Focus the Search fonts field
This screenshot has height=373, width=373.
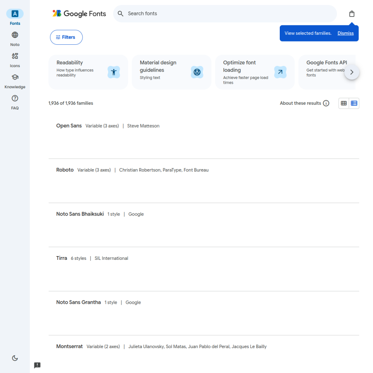[x=225, y=14]
